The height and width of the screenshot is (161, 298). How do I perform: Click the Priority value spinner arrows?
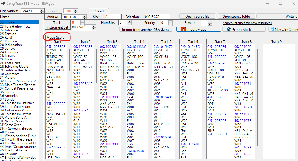click(170, 23)
